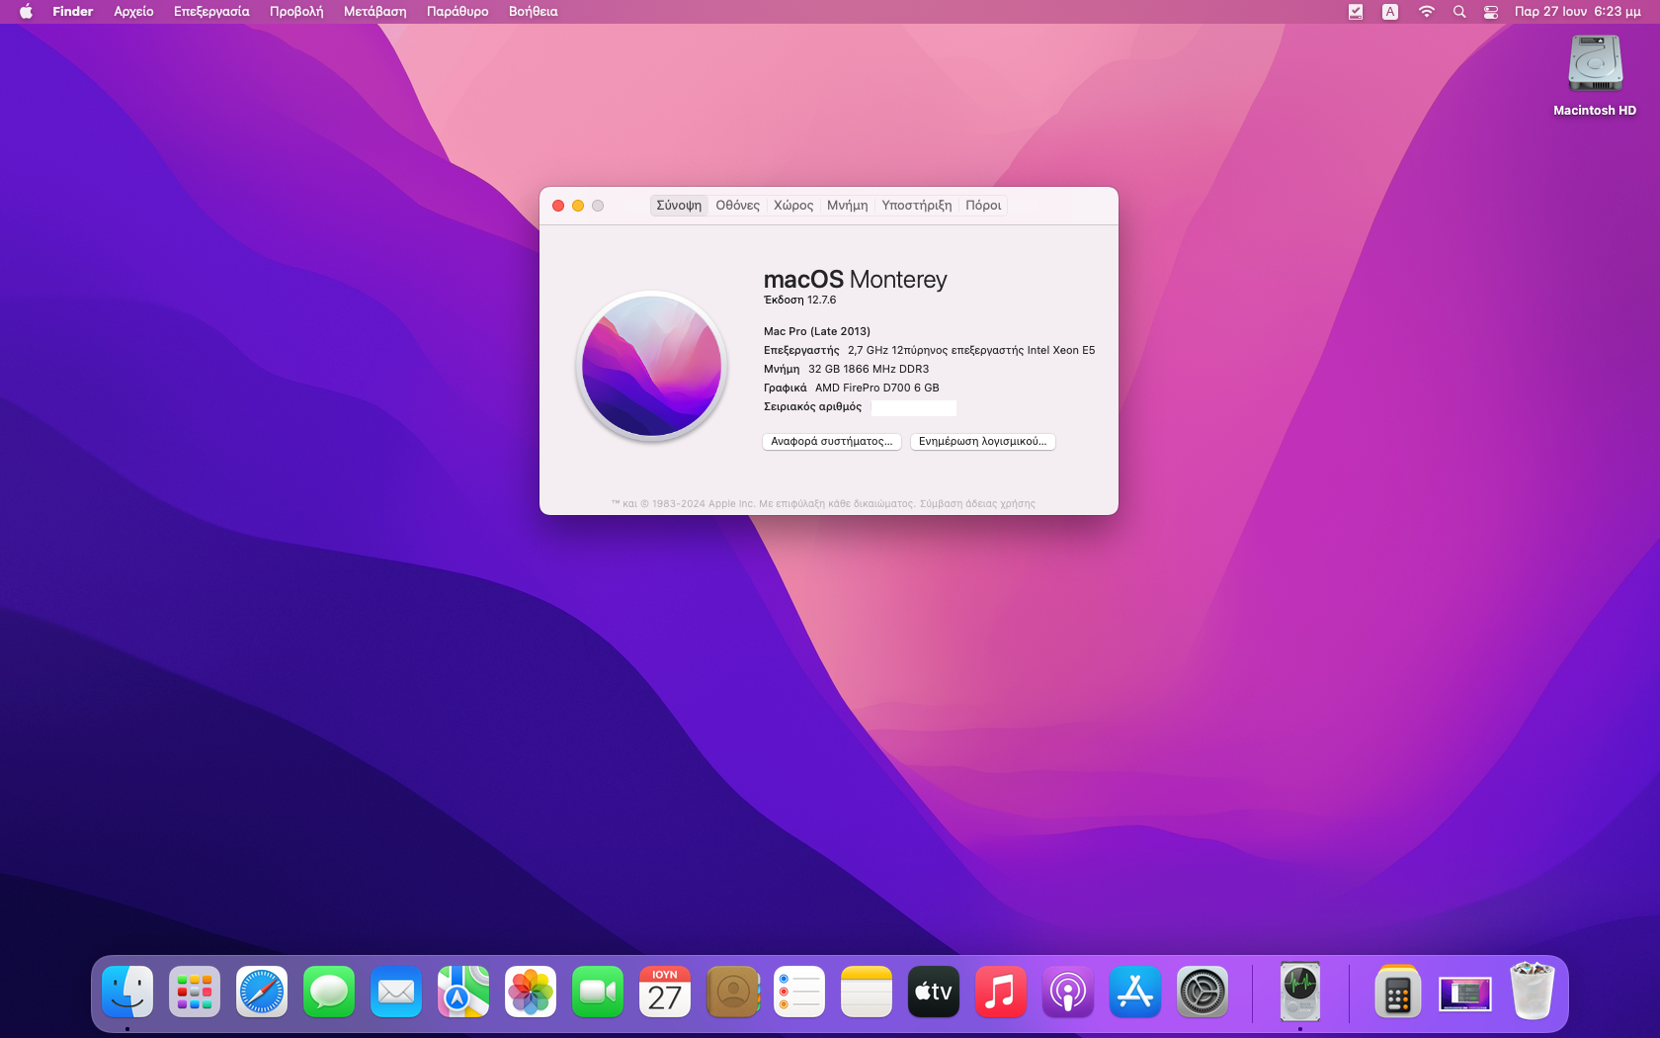Click the Αναφορά συστήματος... button
1660x1038 pixels.
coord(832,442)
